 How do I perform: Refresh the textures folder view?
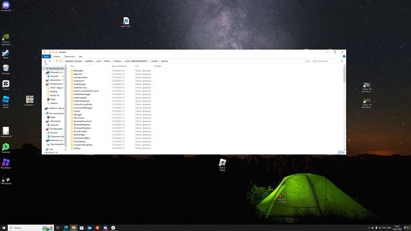coord(308,61)
